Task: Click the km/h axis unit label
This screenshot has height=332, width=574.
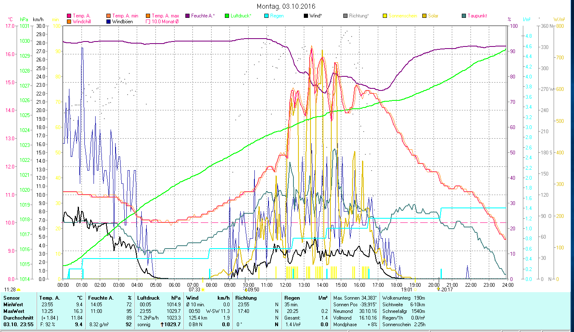Action: (38, 20)
